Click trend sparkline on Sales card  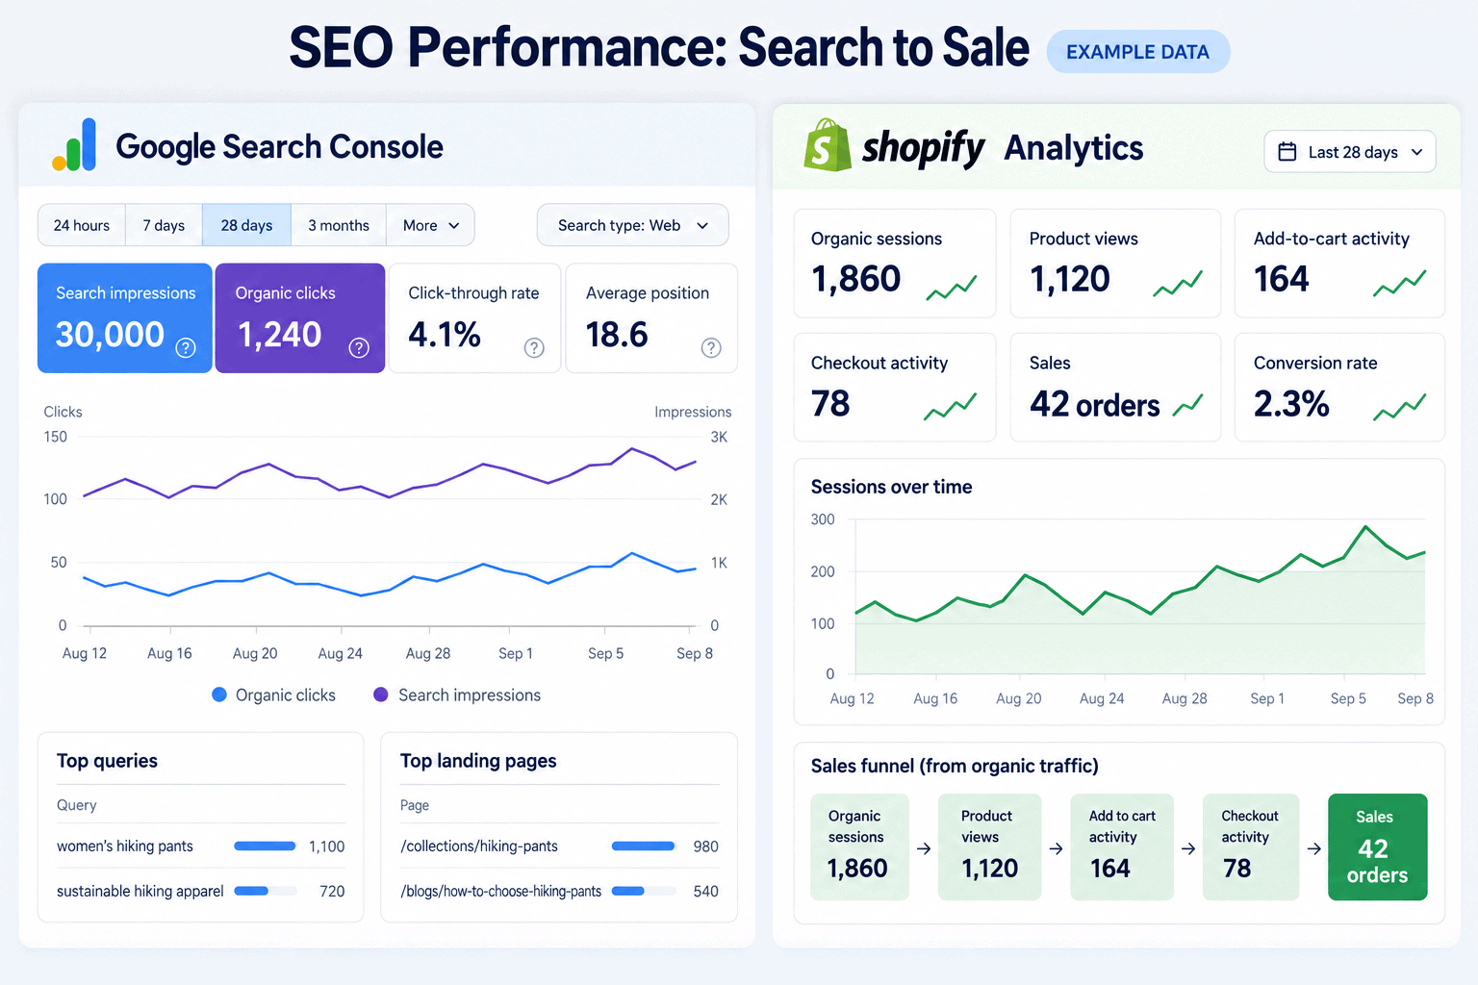(x=1188, y=405)
